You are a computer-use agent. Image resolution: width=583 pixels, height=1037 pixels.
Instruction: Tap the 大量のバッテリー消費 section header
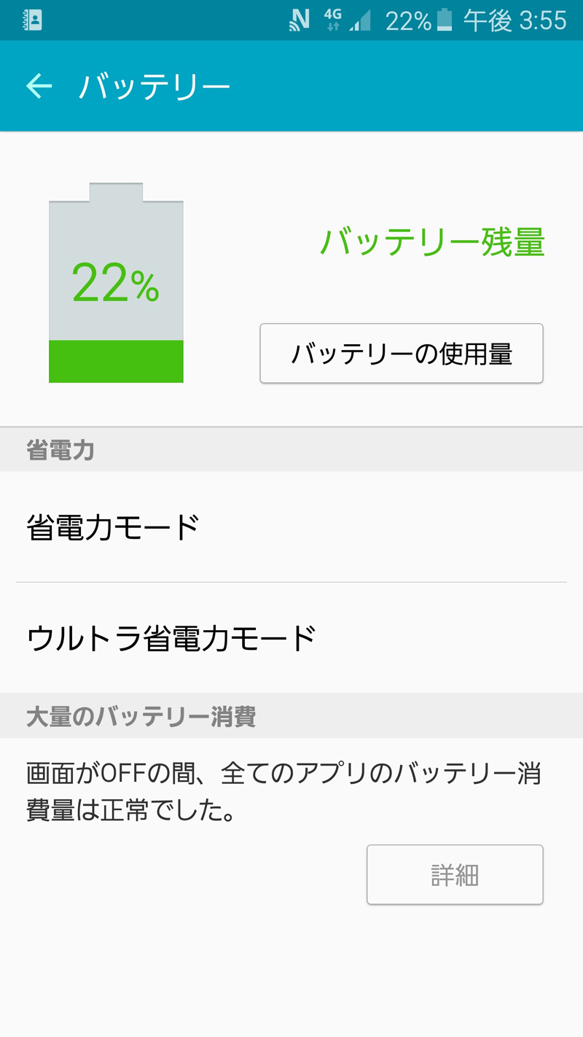coord(141,716)
